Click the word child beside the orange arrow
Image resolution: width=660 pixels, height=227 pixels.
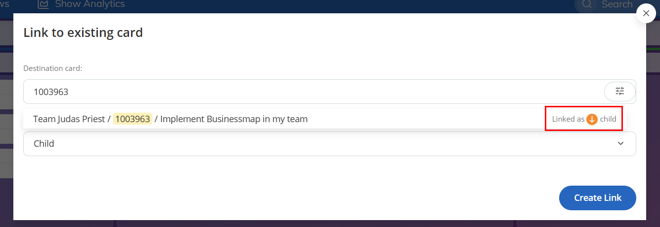[x=608, y=119]
